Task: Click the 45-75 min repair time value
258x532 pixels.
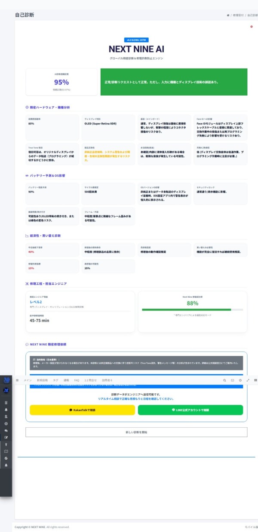Action: 40,320
